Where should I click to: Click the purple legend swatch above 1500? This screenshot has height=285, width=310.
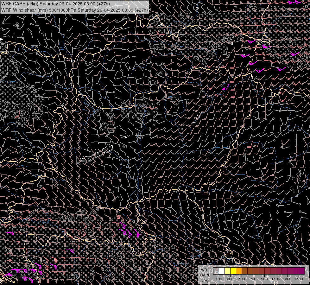click(x=302, y=271)
